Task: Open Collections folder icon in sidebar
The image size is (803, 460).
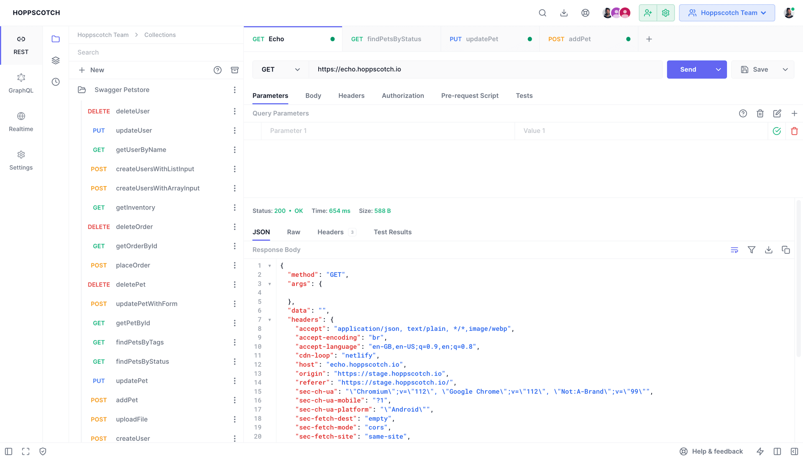Action: [56, 39]
